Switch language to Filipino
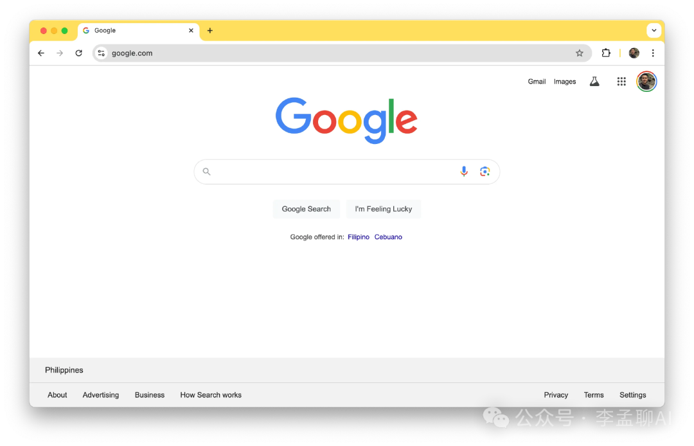 [x=359, y=237]
